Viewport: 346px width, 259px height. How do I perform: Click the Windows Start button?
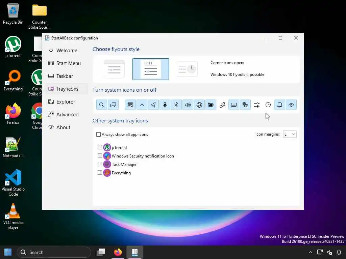pyautogui.click(x=8, y=252)
